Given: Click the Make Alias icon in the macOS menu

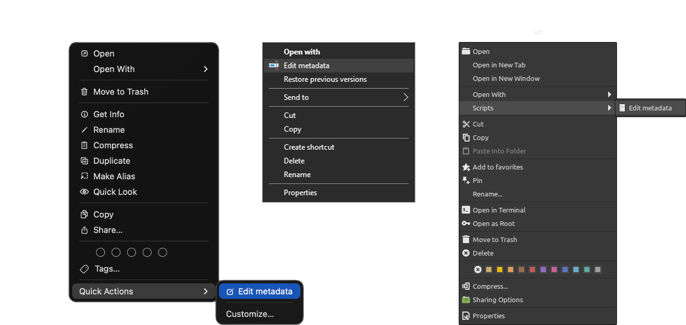Looking at the screenshot, I should coord(85,176).
